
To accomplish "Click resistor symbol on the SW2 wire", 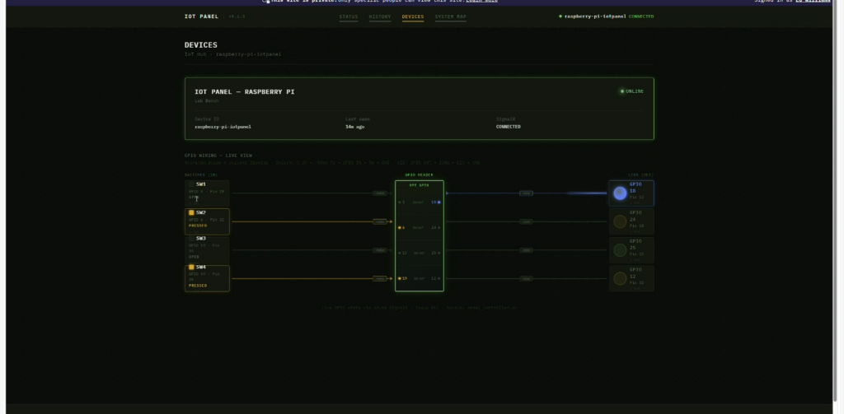I will 380,221.
